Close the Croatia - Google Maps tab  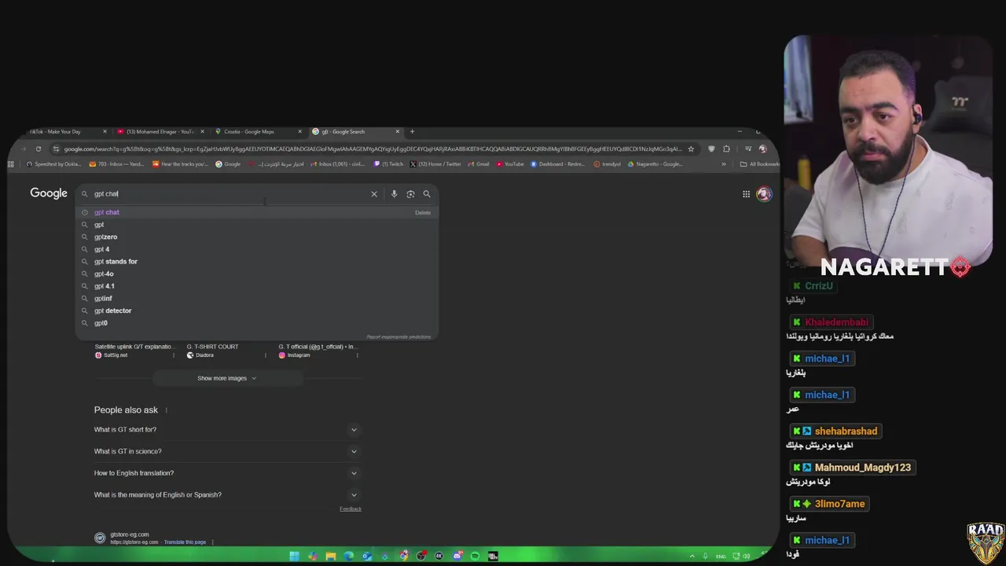tap(300, 131)
